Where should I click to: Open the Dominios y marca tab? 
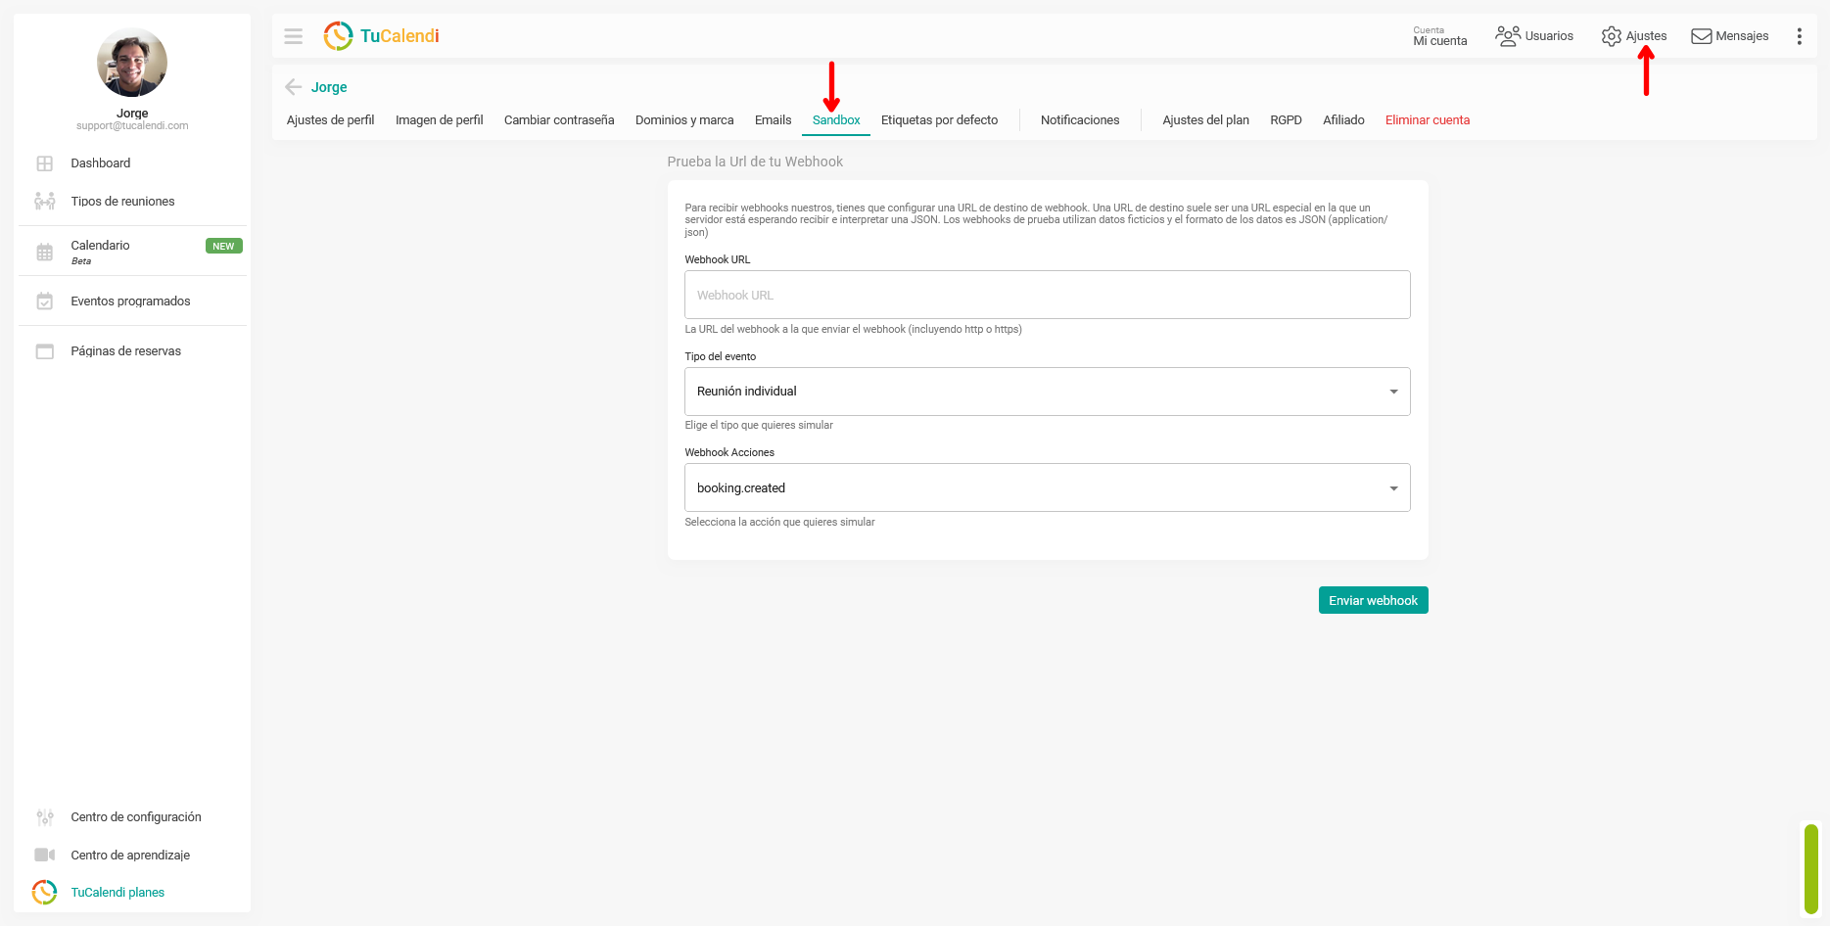(x=684, y=120)
